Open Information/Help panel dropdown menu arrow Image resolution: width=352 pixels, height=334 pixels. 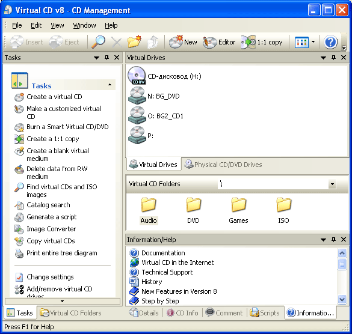pos(323,240)
